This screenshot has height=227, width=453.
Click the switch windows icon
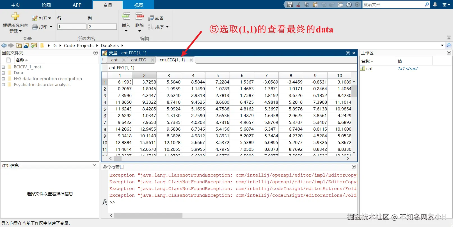[340, 5]
